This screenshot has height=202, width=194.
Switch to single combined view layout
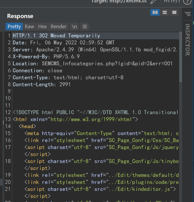pyautogui.click(x=174, y=12)
